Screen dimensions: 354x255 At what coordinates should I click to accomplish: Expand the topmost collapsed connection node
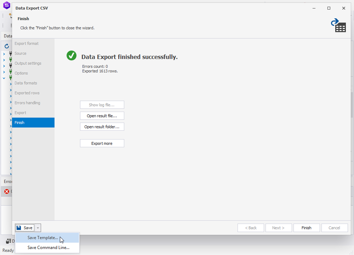(x=4, y=54)
